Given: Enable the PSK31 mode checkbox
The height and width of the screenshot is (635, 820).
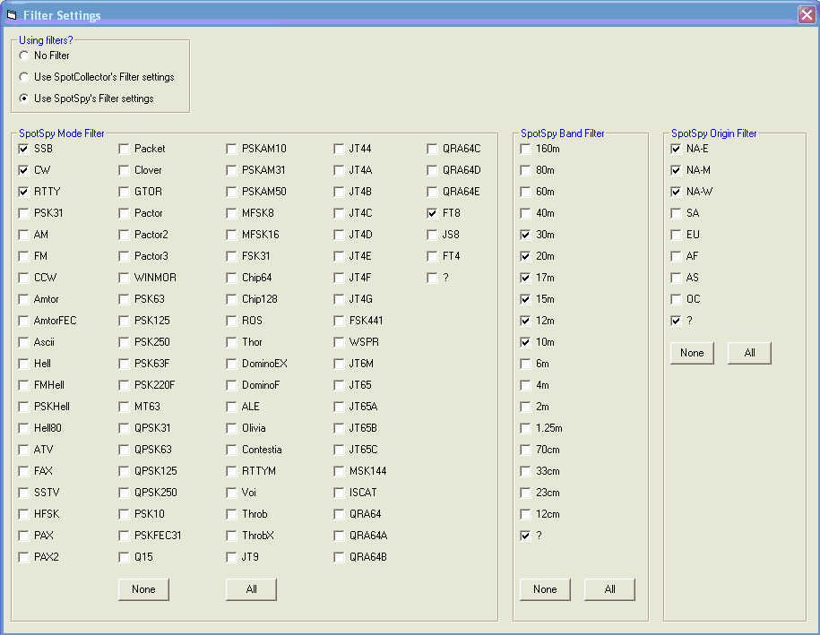Looking at the screenshot, I should (23, 213).
